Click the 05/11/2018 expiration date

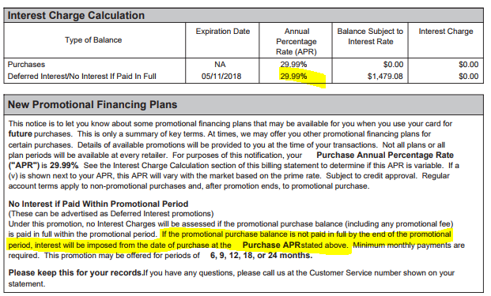coord(221,77)
